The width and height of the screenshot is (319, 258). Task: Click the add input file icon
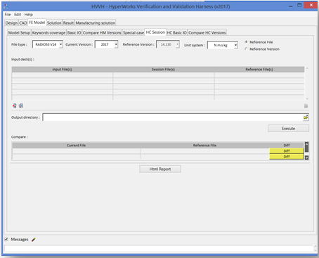click(x=15, y=106)
